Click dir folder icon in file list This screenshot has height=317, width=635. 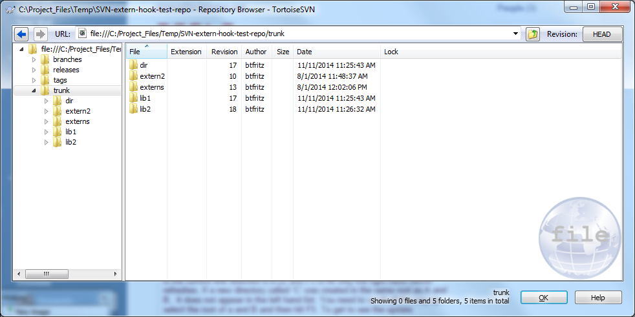134,65
